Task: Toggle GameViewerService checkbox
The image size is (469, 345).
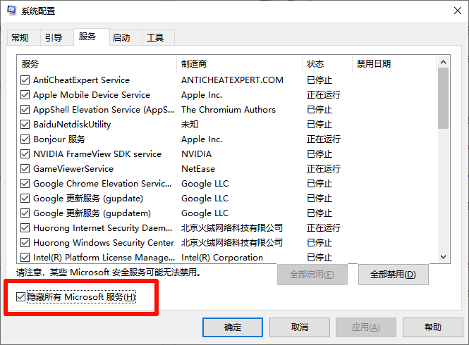Action: click(x=25, y=169)
